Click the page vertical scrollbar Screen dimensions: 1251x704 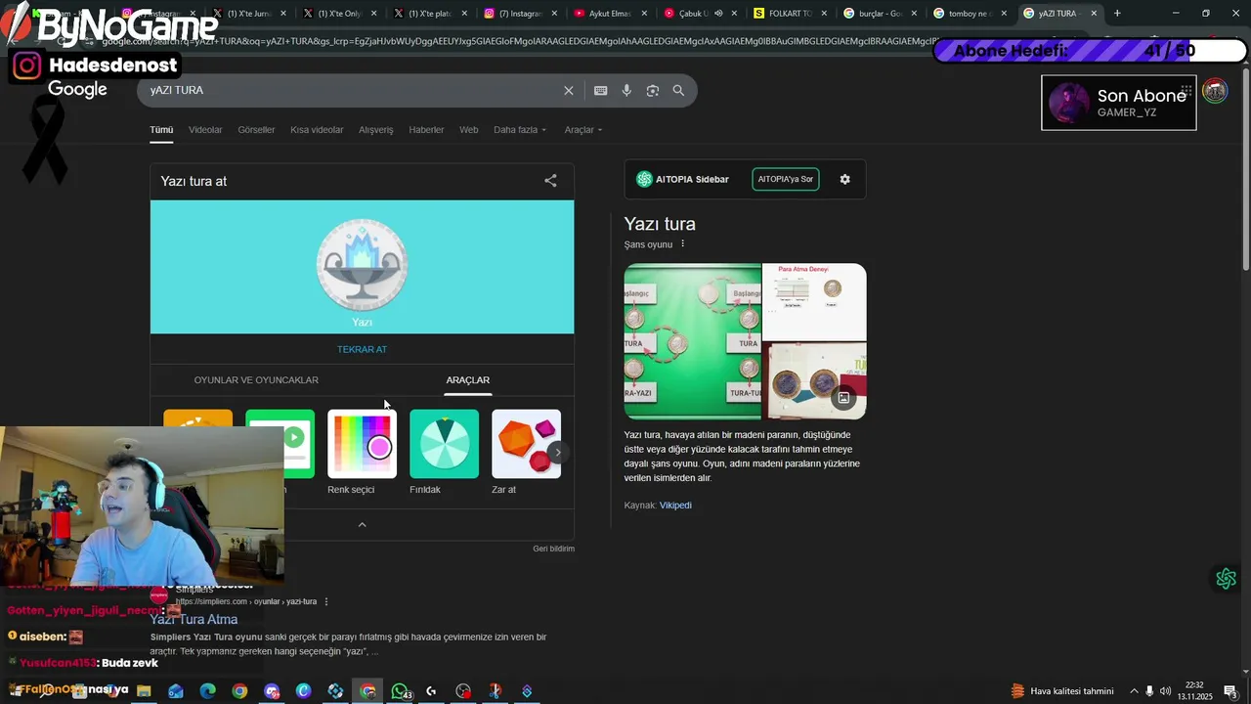point(1245,166)
